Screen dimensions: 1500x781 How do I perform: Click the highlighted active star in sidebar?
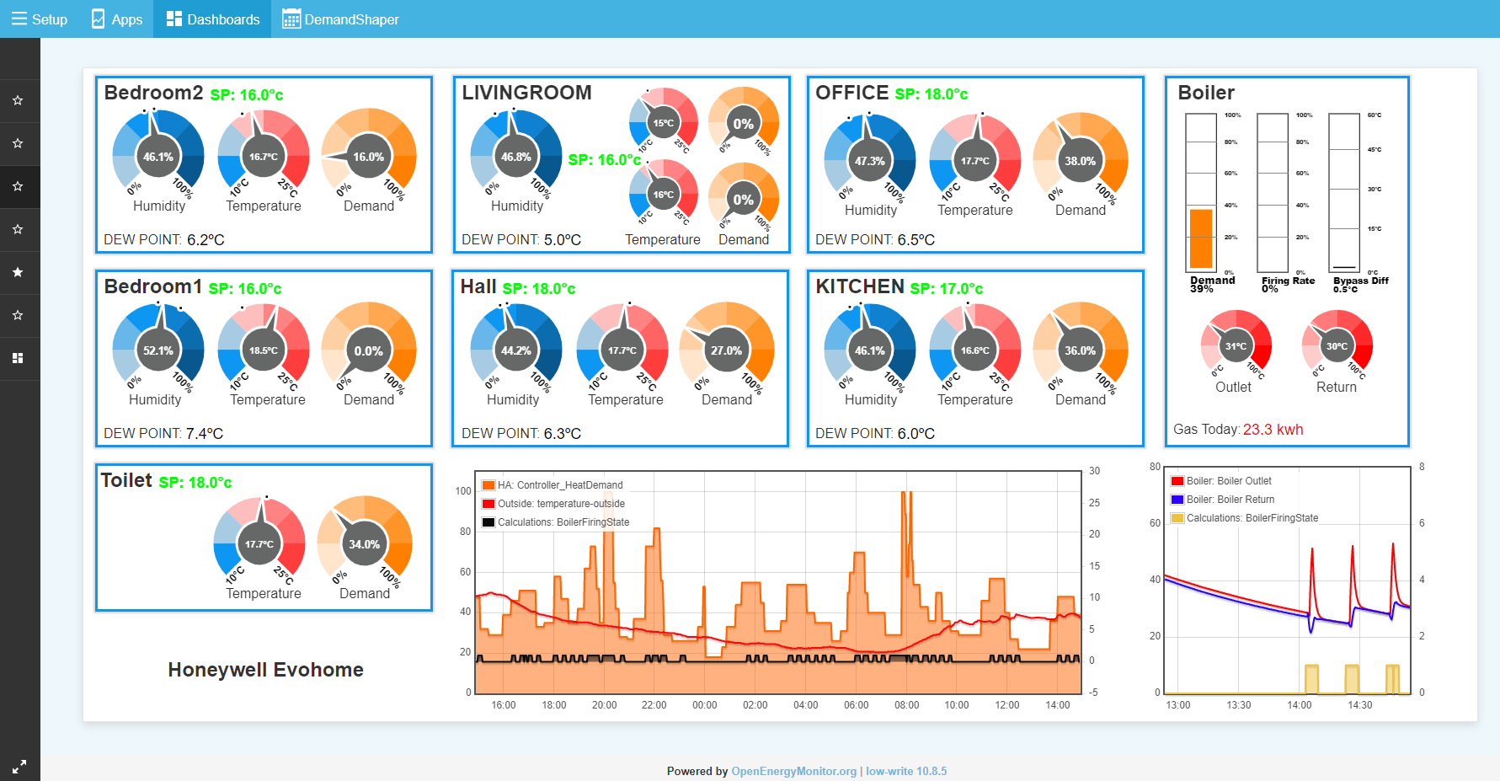[x=18, y=186]
